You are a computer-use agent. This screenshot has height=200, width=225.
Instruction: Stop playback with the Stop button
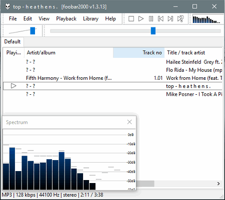point(131,18)
